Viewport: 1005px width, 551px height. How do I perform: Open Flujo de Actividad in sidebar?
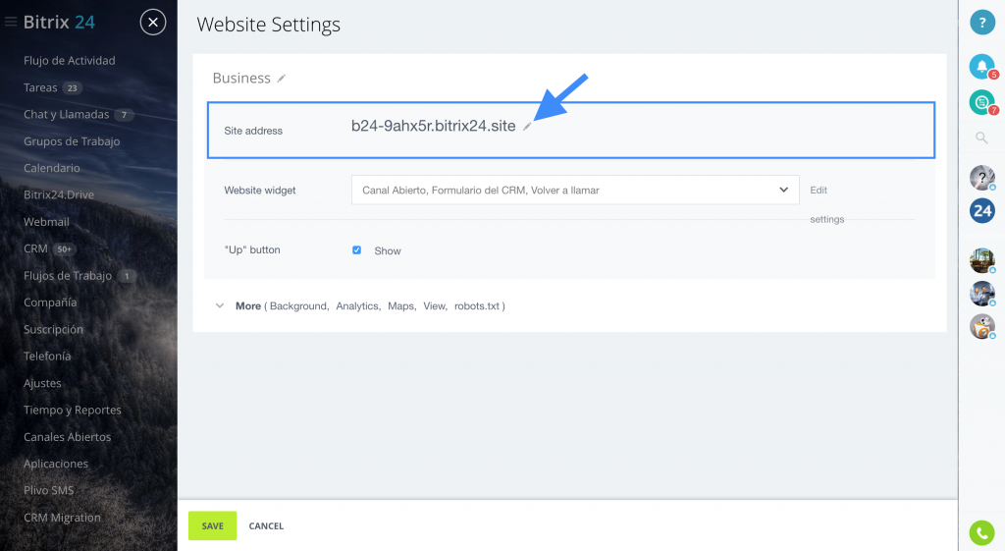[x=70, y=60]
